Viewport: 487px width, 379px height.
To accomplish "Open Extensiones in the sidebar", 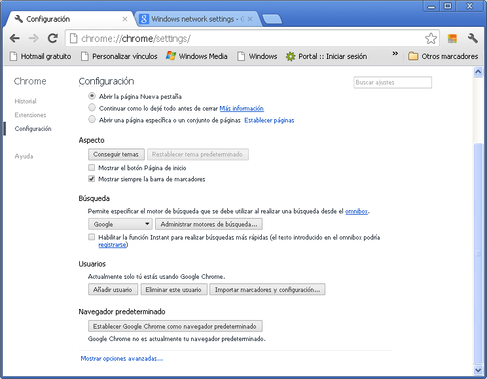I will (30, 115).
